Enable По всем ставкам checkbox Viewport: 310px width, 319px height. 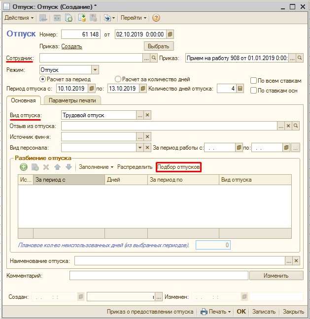[253, 81]
